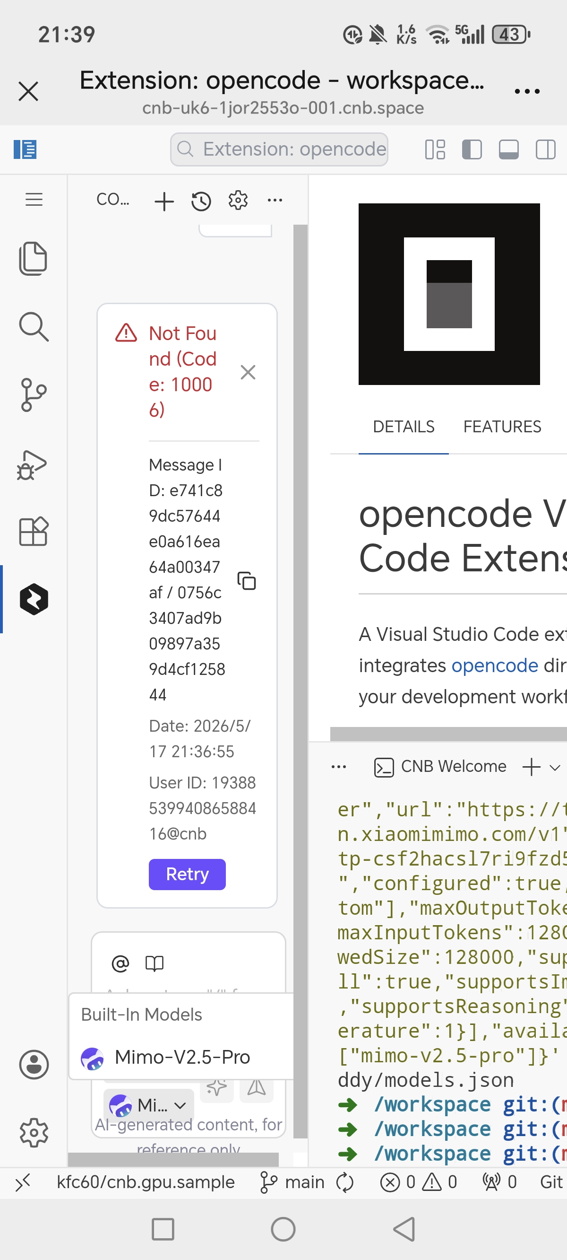Screen dimensions: 567x1260
Task: Open the book knowledge icon in input
Action: [154, 963]
